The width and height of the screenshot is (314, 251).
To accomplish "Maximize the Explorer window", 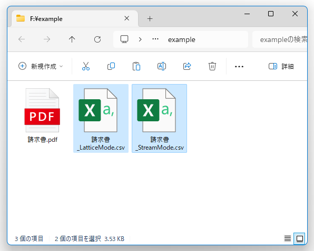I will (271, 14).
